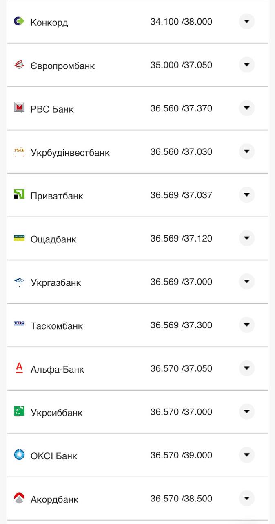Expand the Укргазбанк row dropdown arrow
Viewport: 275px width, 524px height.
pyautogui.click(x=246, y=282)
